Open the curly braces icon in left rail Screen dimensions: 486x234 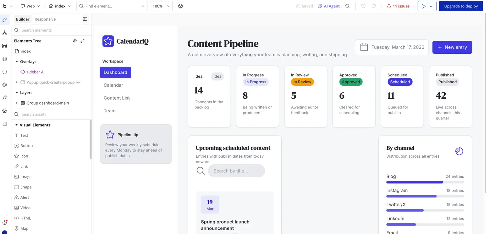pyautogui.click(x=5, y=72)
